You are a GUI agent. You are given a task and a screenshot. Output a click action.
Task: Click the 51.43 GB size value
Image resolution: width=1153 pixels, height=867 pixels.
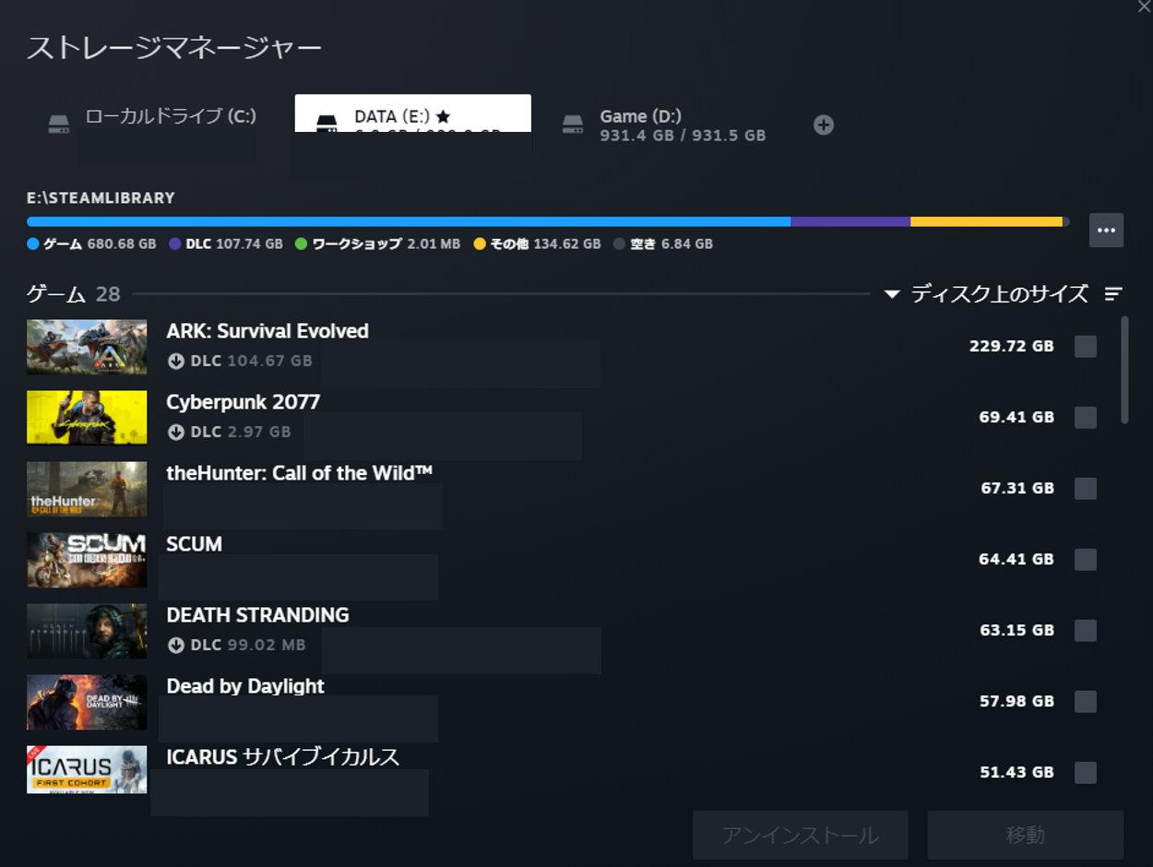point(1016,773)
